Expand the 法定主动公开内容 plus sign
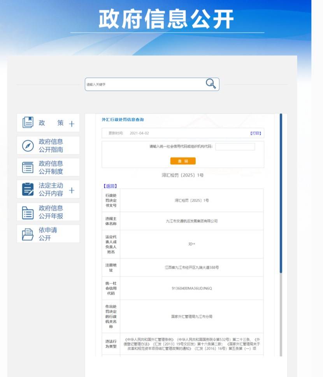The image size is (323, 377). coord(72,190)
